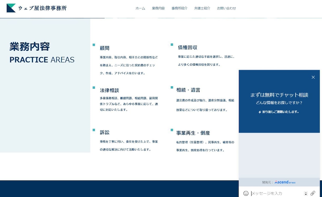Select the 相続・遺言 practice heading

tap(188, 90)
